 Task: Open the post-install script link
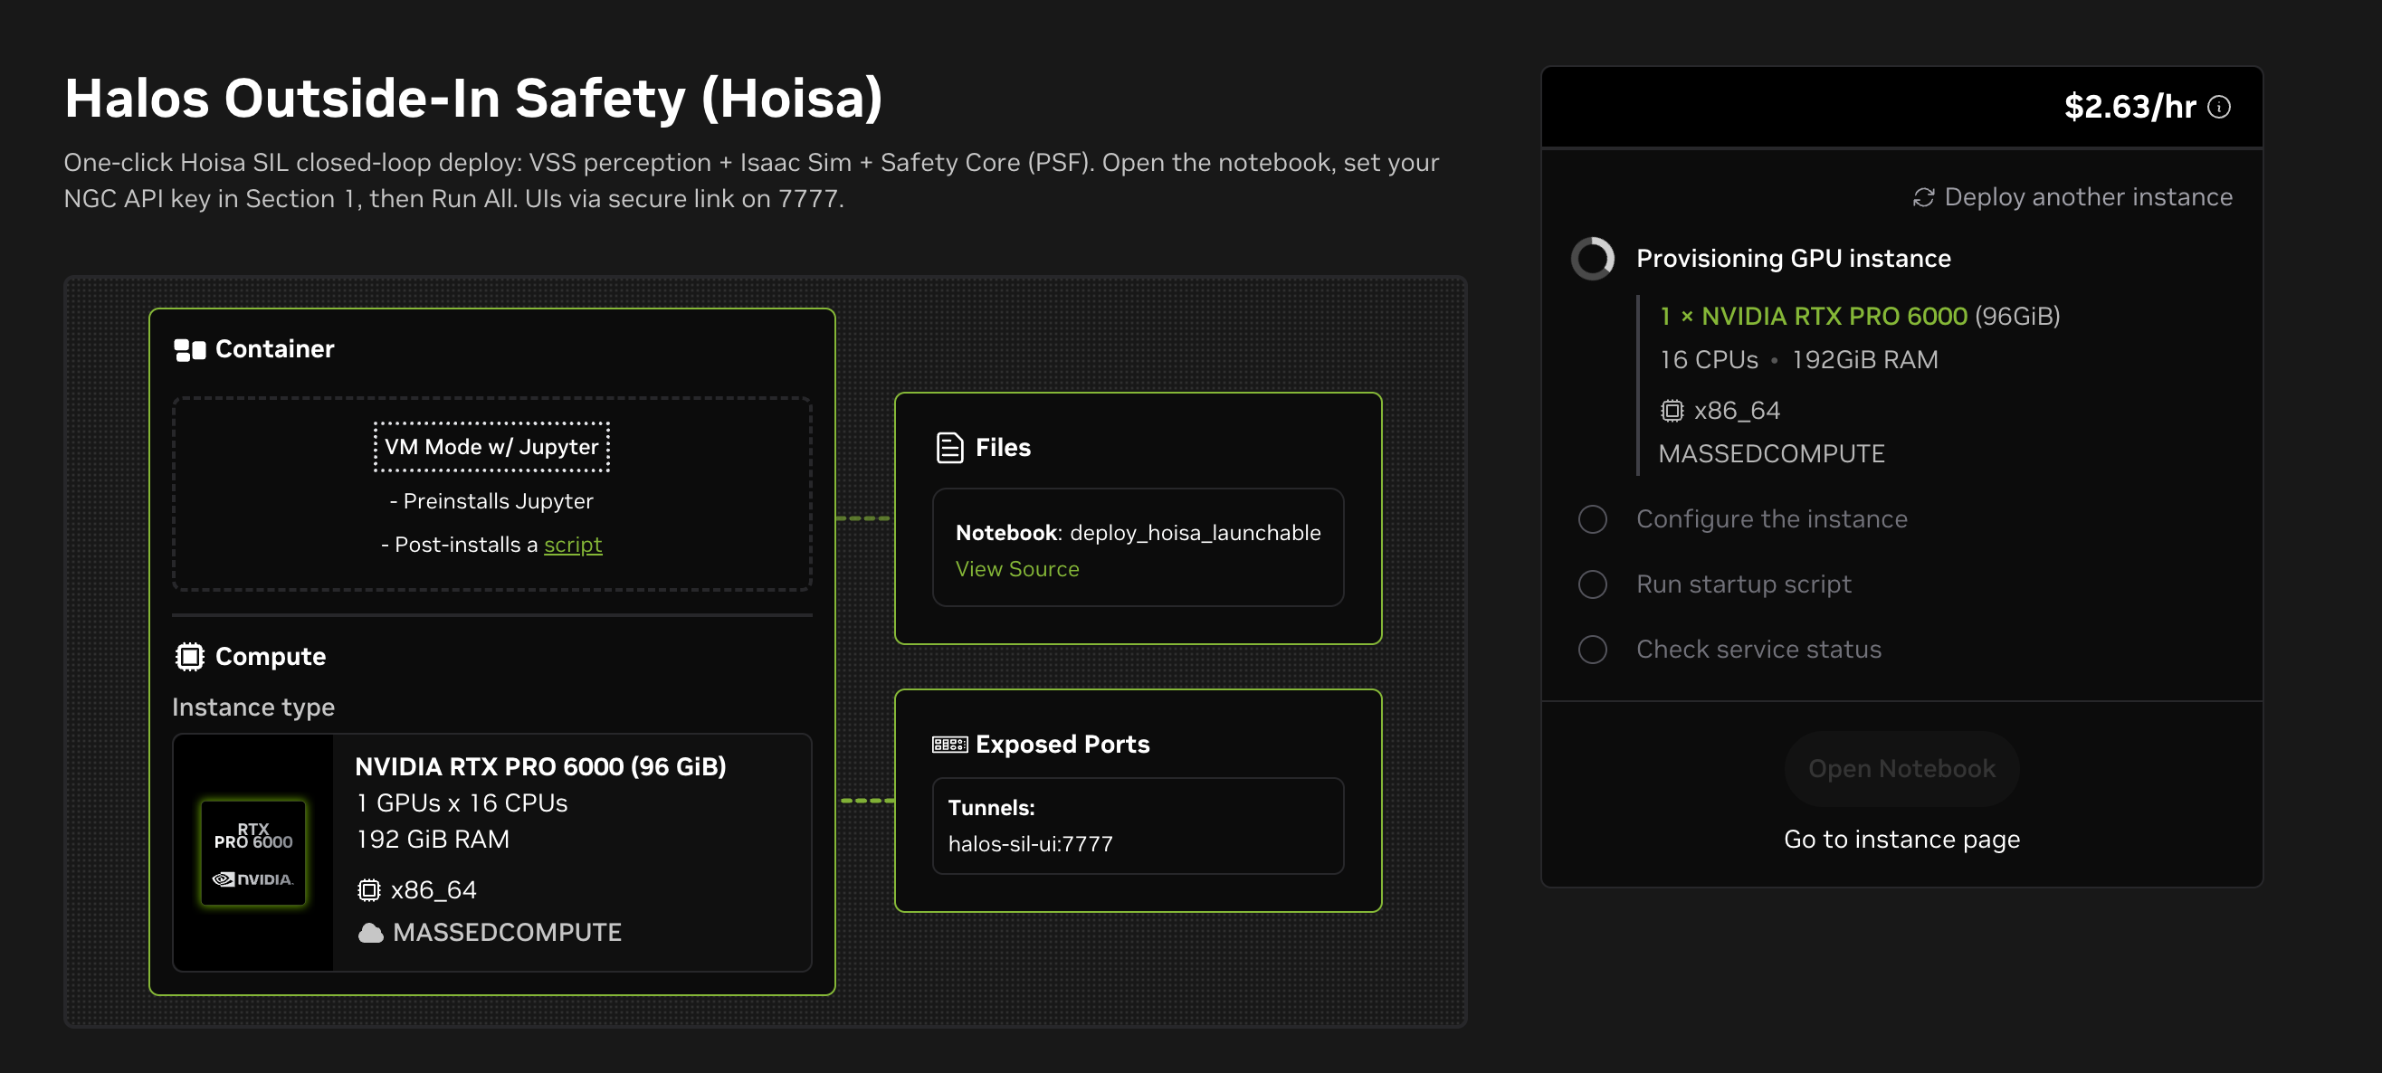573,546
